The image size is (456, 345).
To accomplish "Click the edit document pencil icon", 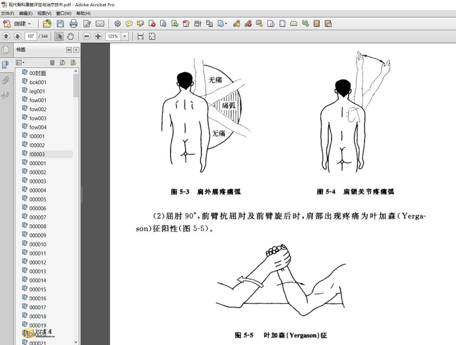I will [x=87, y=24].
